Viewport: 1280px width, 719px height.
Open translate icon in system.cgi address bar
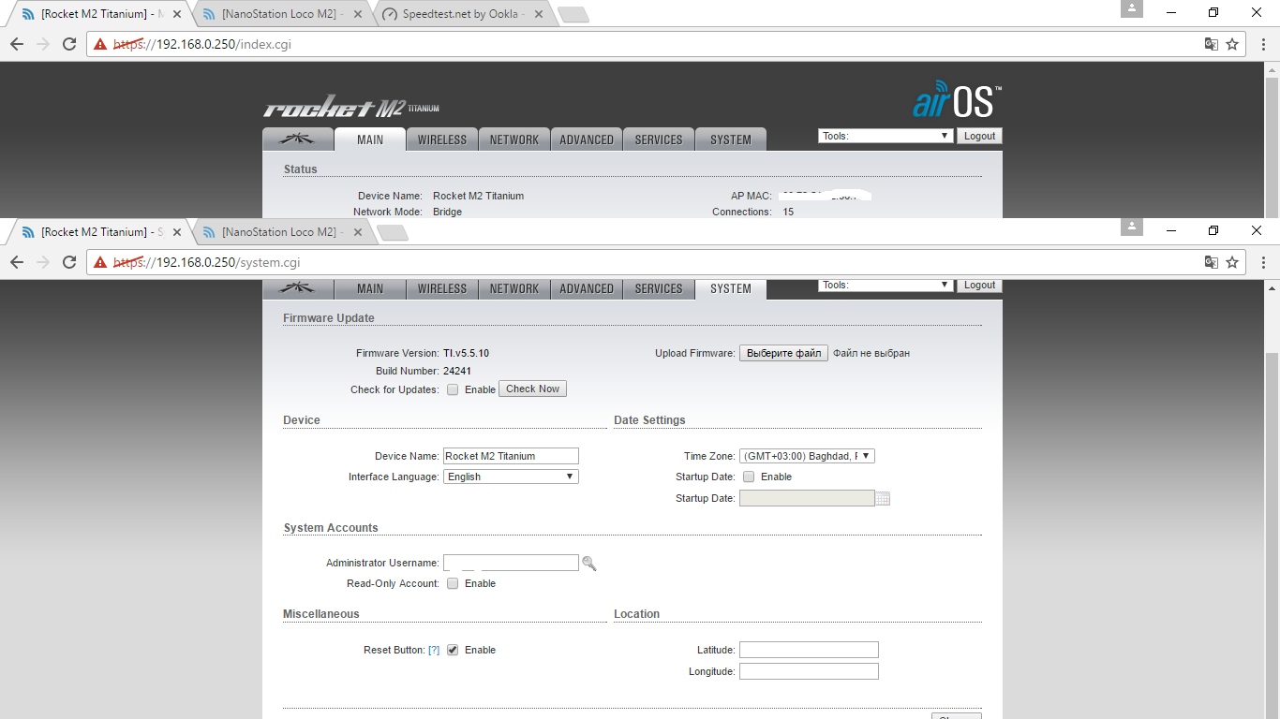(x=1212, y=262)
